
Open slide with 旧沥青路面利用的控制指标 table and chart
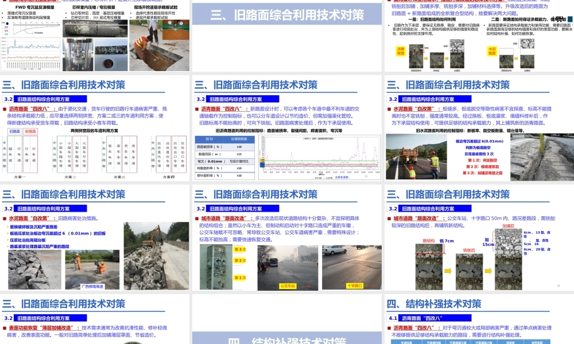pos(287,128)
